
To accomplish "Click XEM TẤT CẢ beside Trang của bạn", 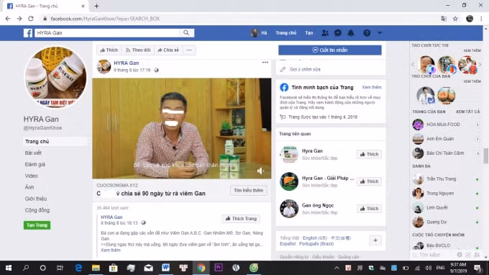I will pyautogui.click(x=468, y=112).
